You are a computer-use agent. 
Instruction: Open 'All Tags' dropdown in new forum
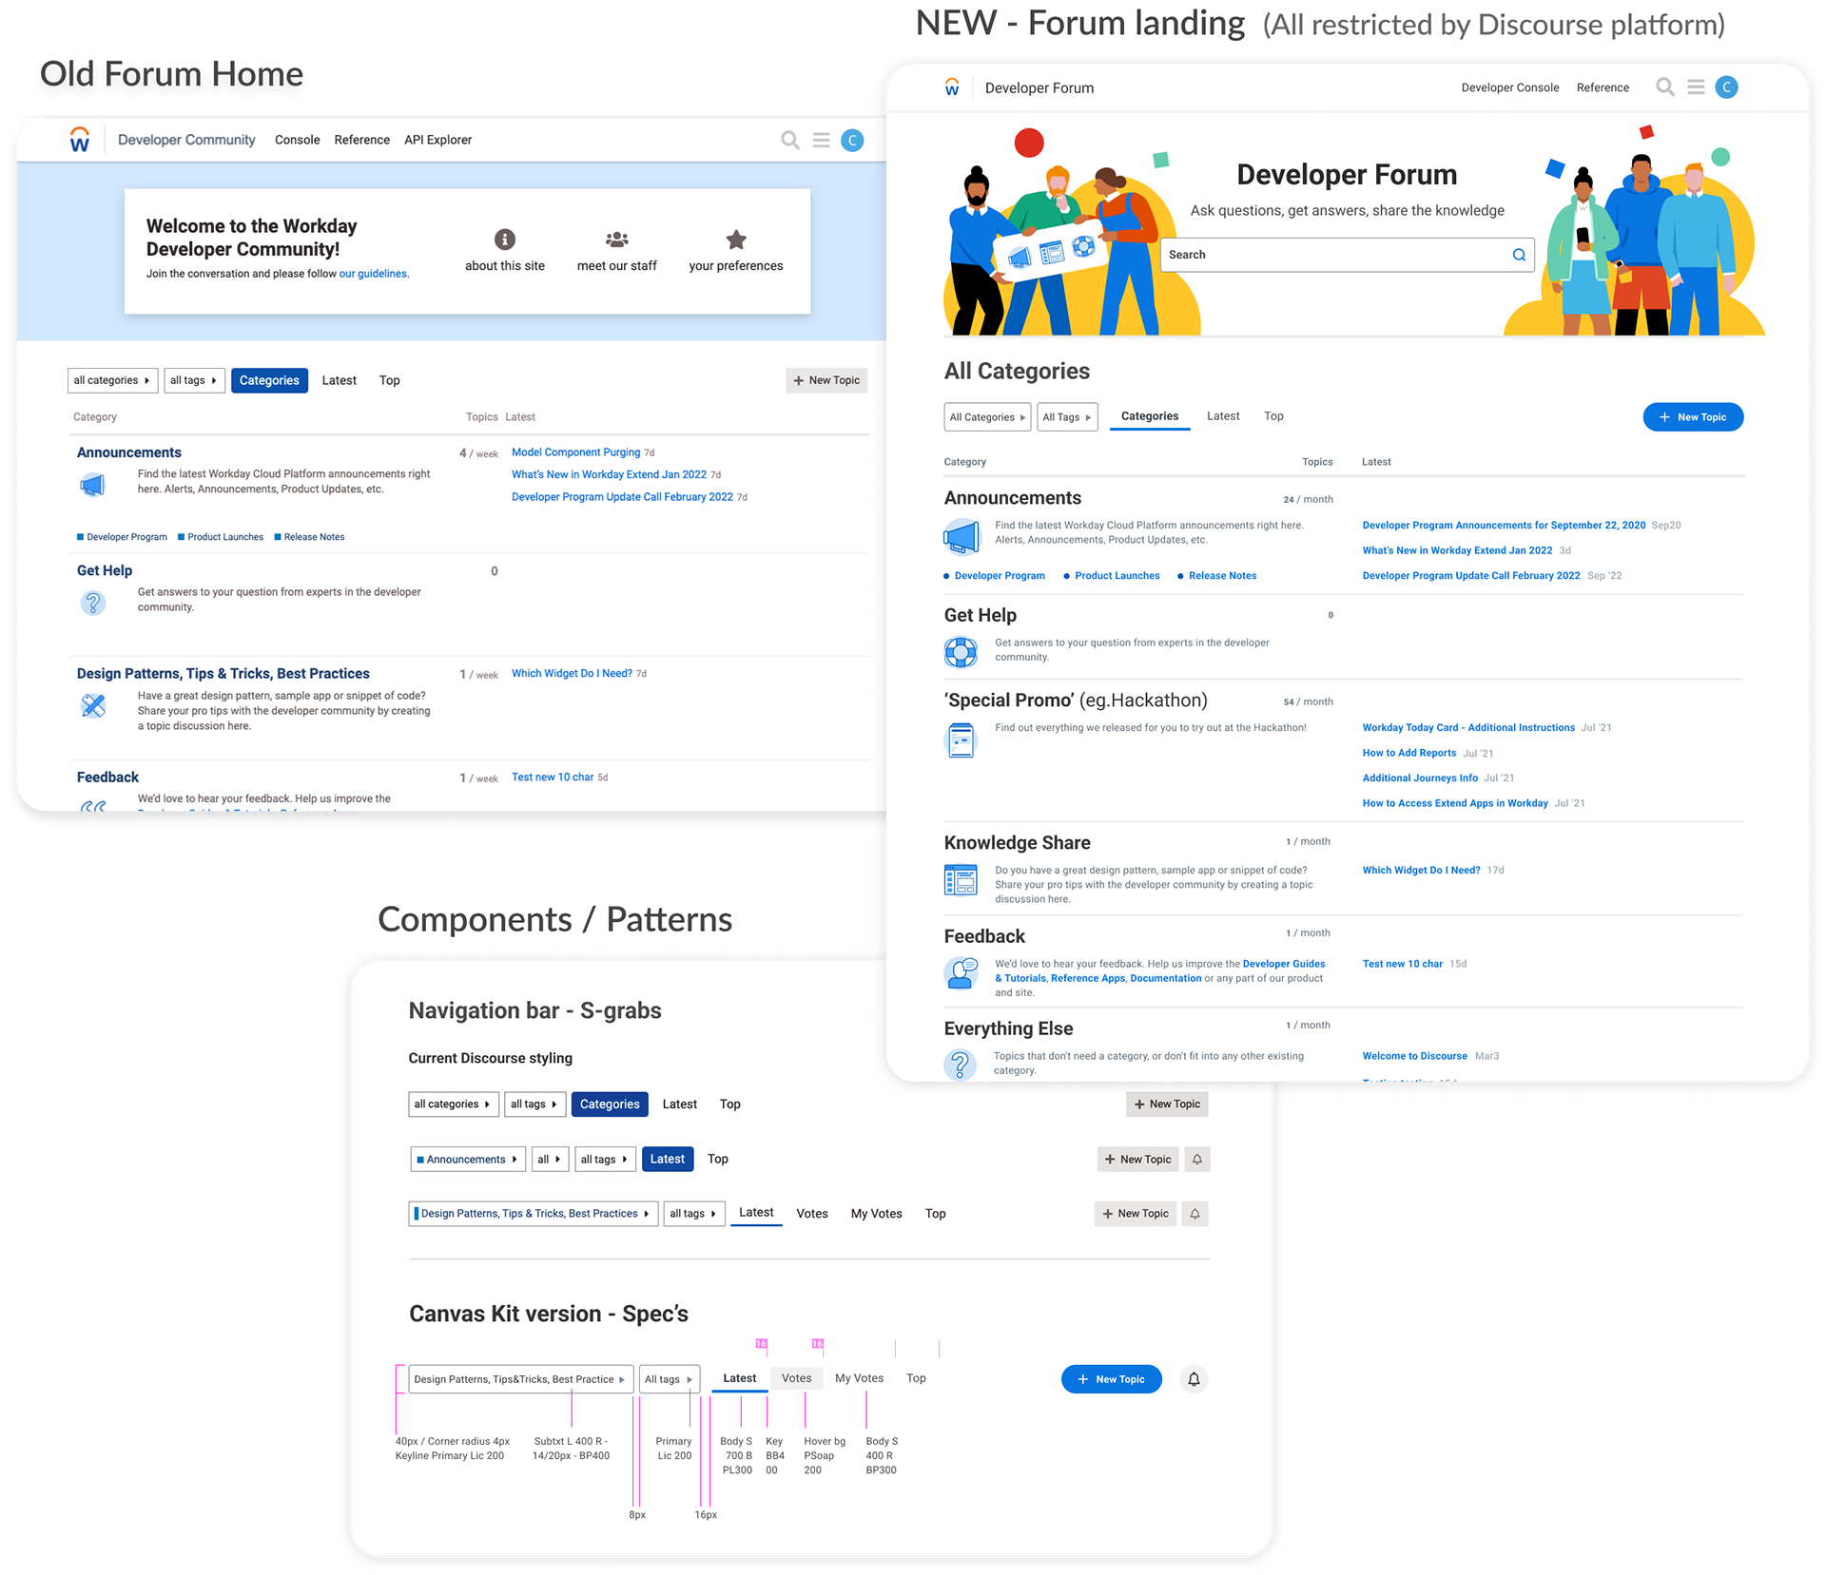(1067, 417)
